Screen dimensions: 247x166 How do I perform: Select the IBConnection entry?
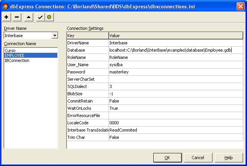(x=17, y=60)
